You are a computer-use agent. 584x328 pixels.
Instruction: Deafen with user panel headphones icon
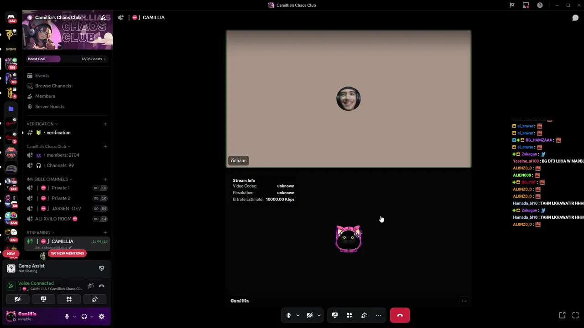[x=84, y=317]
